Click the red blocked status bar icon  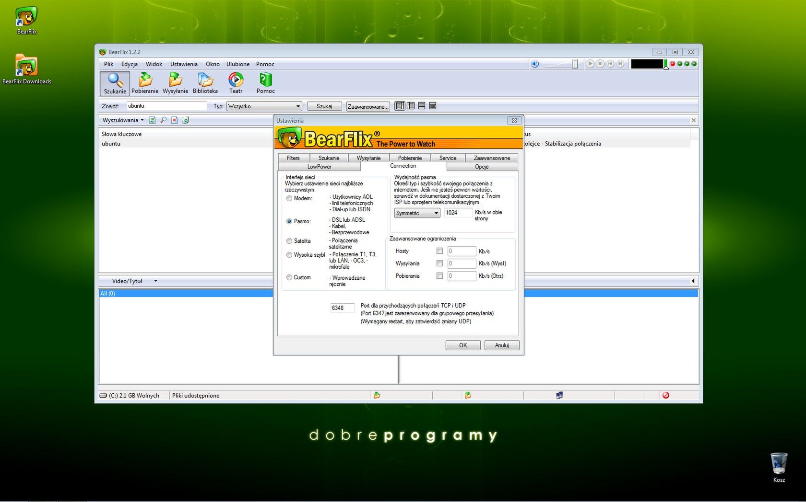666,395
